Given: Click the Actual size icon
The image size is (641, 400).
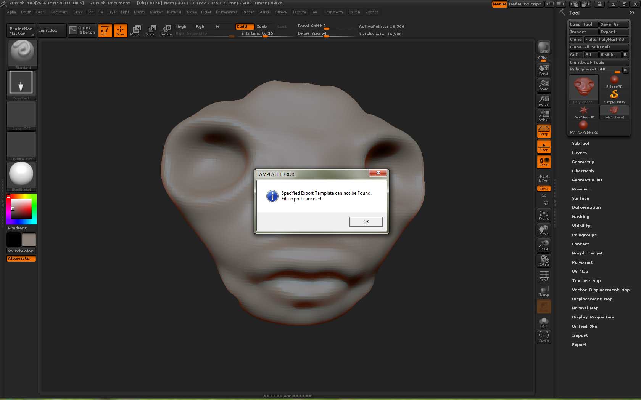Looking at the screenshot, I should pos(544,100).
